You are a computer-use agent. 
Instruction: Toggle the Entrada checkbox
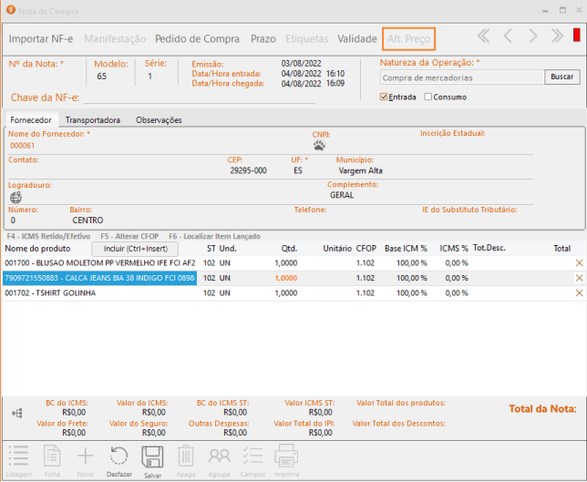385,97
